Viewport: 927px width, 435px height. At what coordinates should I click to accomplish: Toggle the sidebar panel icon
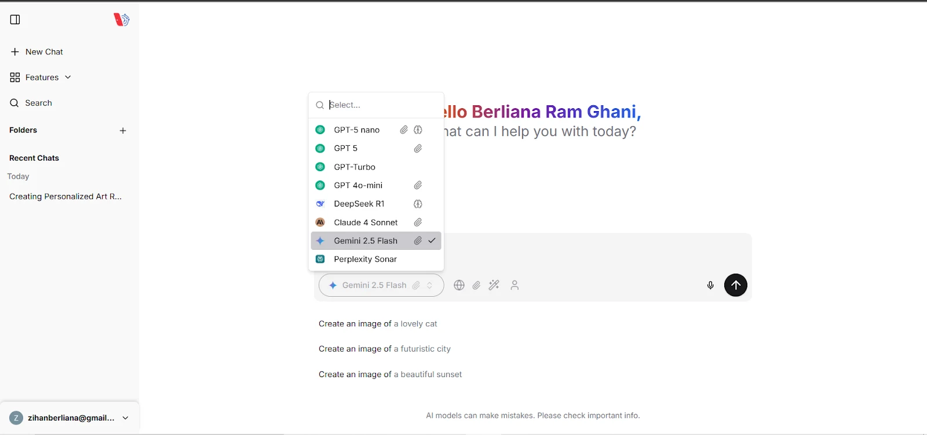click(15, 20)
